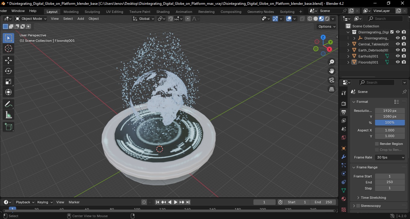Open the Help menu
The height and width of the screenshot is (219, 410).
point(33,11)
